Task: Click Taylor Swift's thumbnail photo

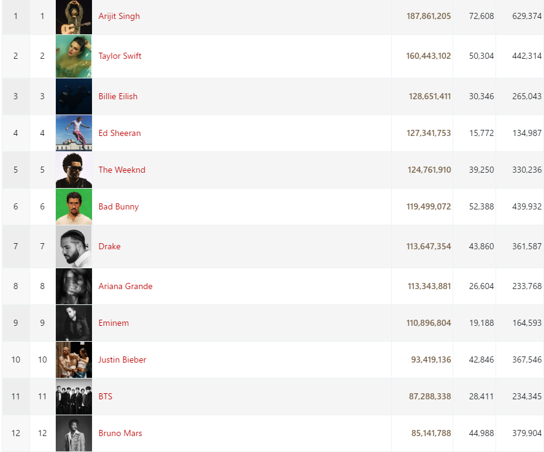Action: click(x=74, y=56)
